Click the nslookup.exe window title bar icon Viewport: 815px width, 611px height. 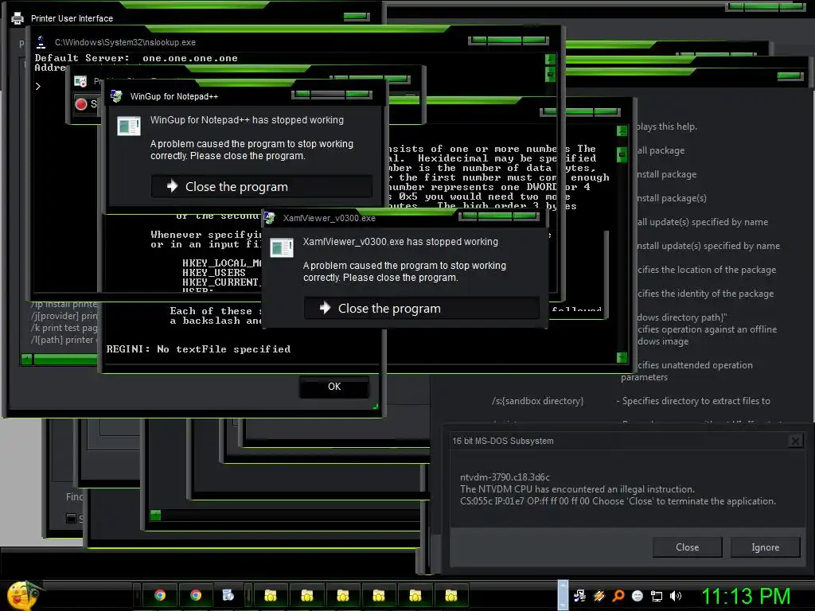coord(41,42)
